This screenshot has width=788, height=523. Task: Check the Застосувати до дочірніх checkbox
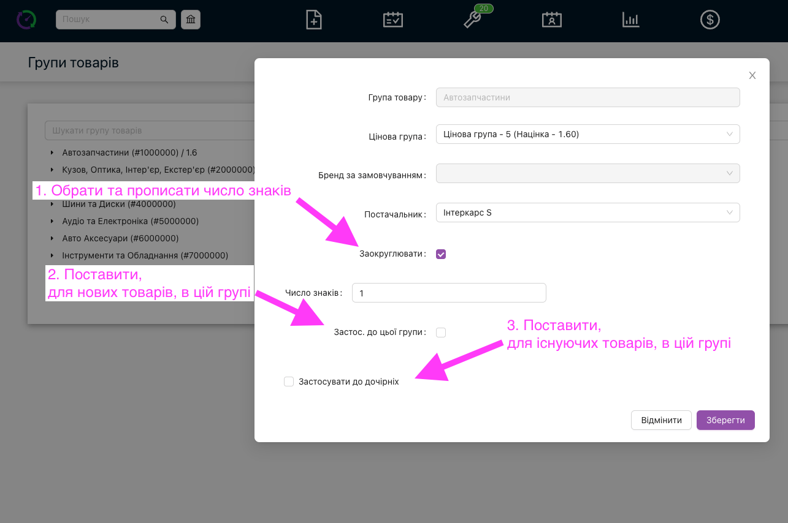289,382
